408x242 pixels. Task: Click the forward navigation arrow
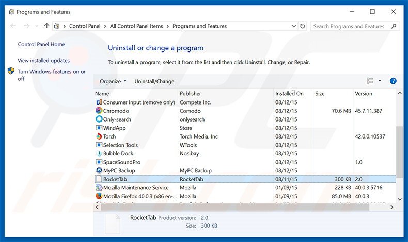coord(26,26)
